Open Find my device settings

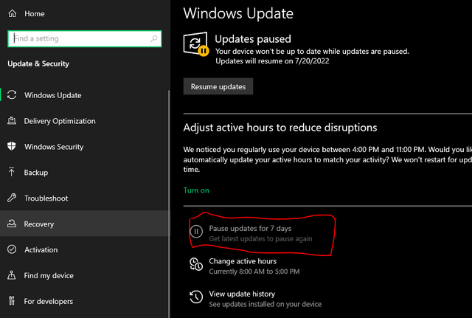(x=84, y=275)
